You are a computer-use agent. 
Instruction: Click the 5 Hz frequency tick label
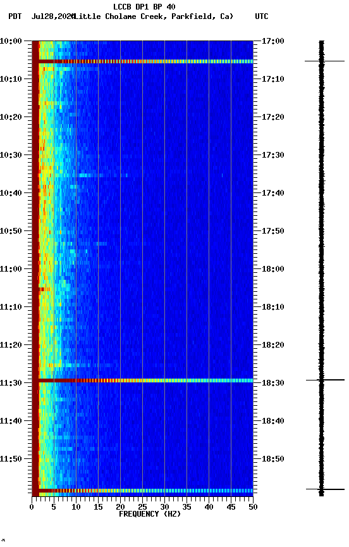(54, 507)
